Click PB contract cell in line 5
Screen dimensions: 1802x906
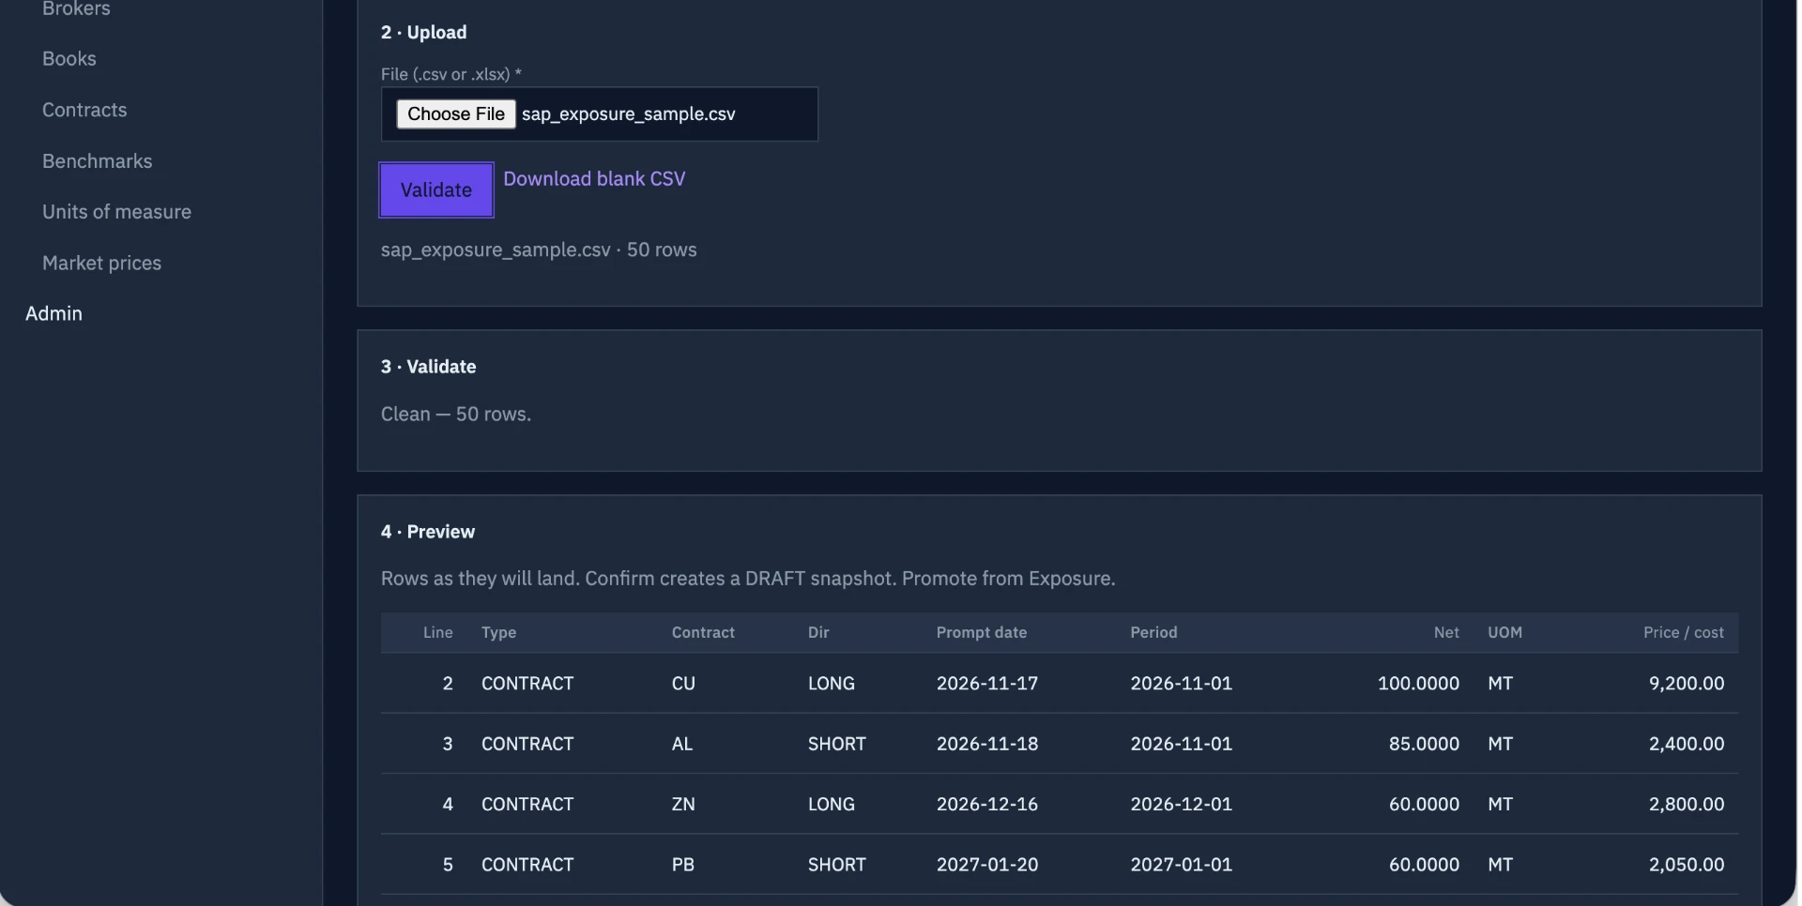[x=683, y=864]
